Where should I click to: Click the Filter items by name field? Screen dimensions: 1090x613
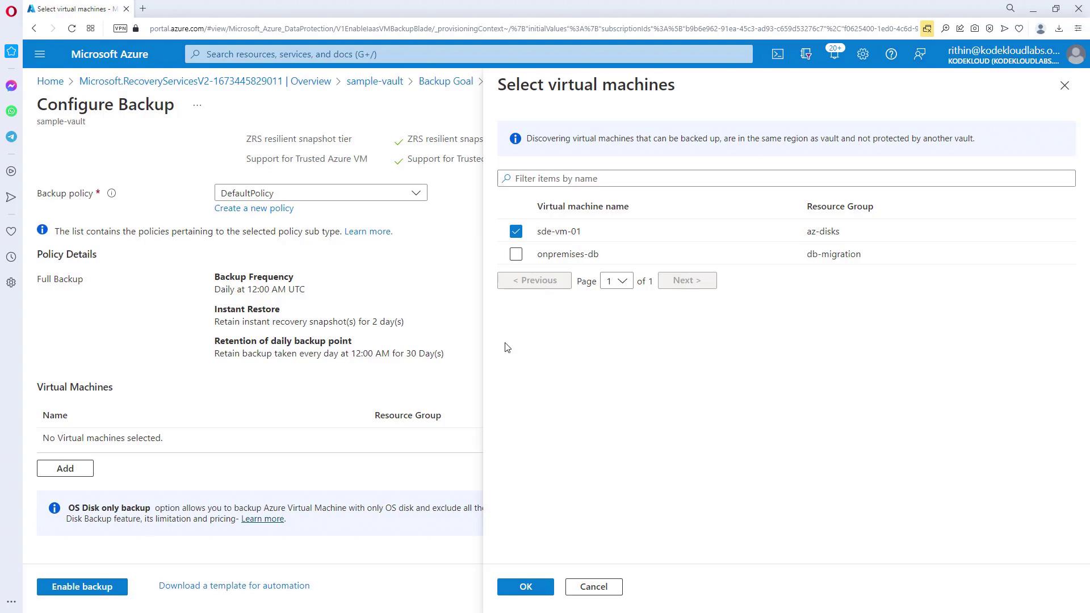(x=786, y=179)
